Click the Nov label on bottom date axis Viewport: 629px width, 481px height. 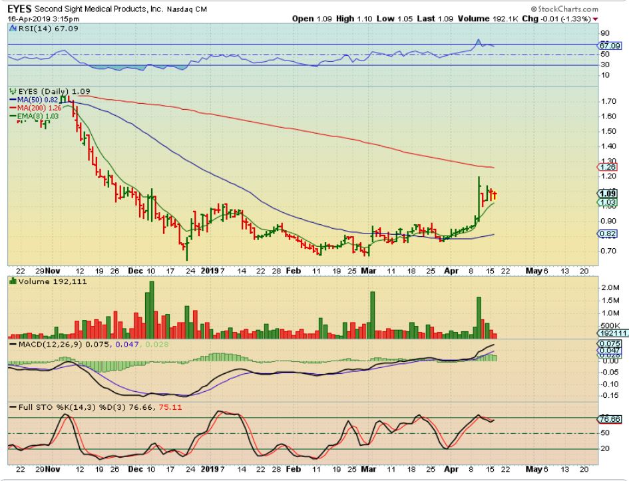point(53,469)
